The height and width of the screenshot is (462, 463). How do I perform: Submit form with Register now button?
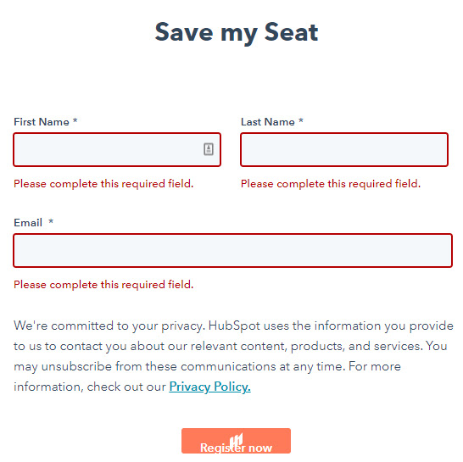click(x=237, y=441)
